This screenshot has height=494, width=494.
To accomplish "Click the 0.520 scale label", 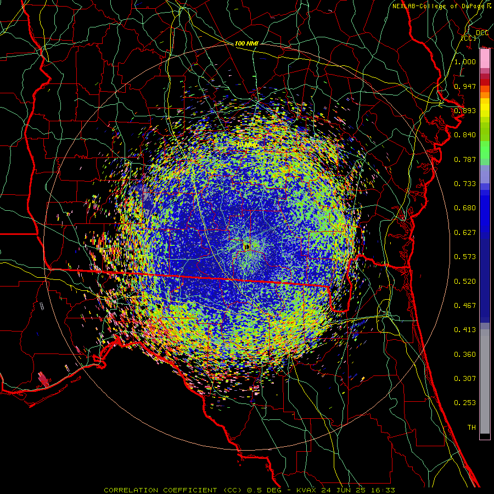I will pos(465,281).
